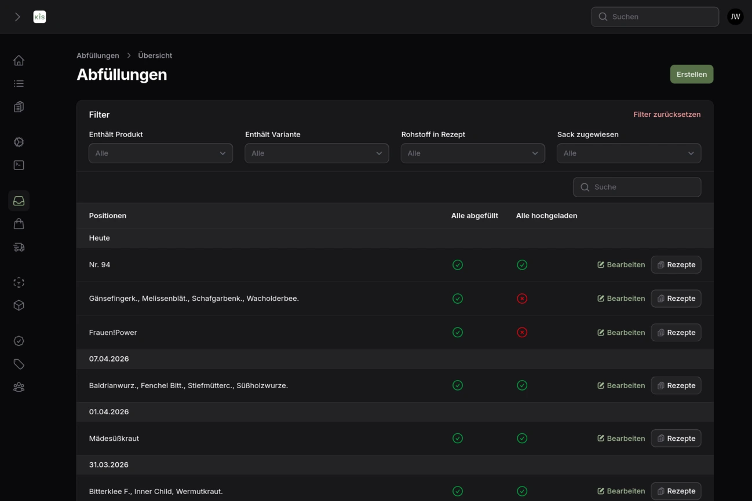The image size is (752, 501).
Task: Navigate to 'Abfüllungen' breadcrumb link
Action: coord(97,56)
